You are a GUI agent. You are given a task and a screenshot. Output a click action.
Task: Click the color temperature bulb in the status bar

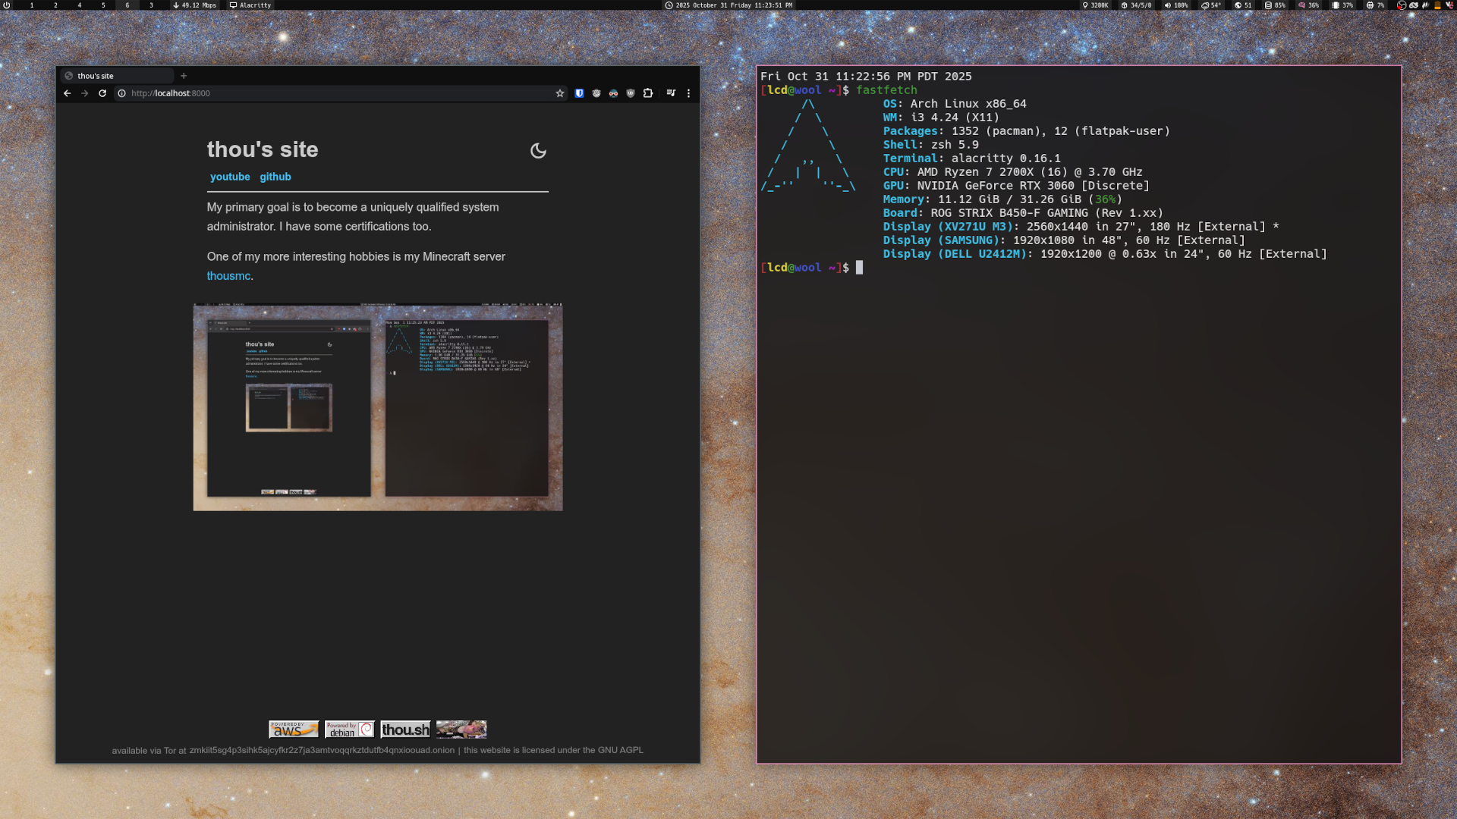click(x=1095, y=5)
